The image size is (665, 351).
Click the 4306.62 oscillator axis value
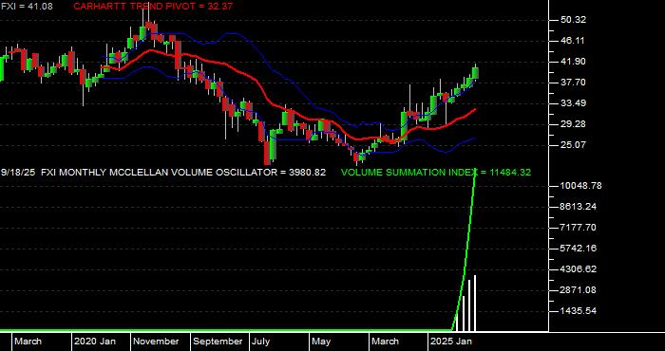[579, 268]
